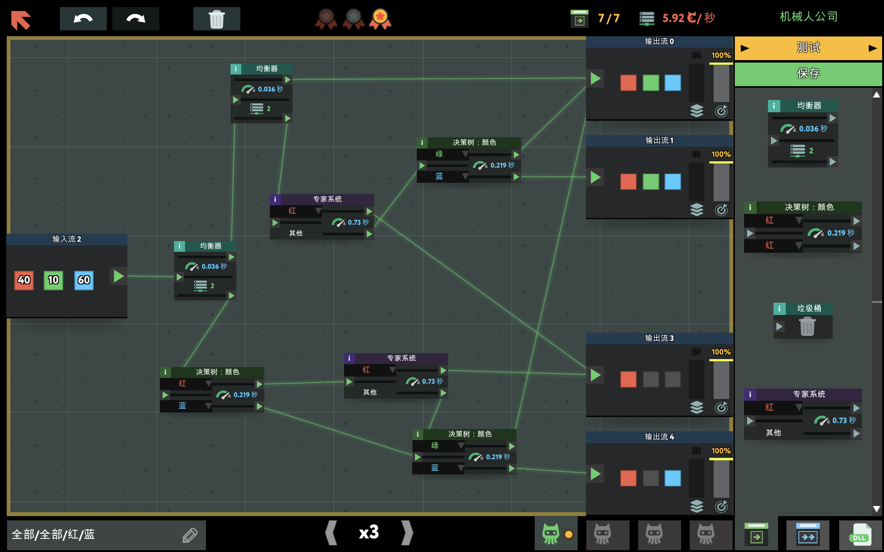The image size is (884, 552).
Task: Click the pencil edit icon beside level name
Action: click(190, 535)
